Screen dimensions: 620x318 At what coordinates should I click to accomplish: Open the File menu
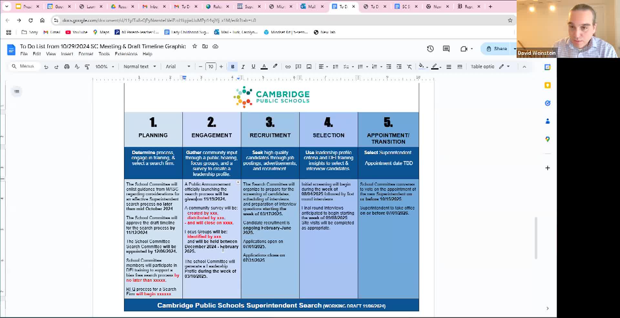tap(24, 54)
